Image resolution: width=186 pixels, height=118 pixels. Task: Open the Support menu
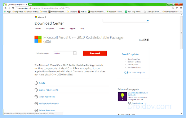tap(73, 29)
